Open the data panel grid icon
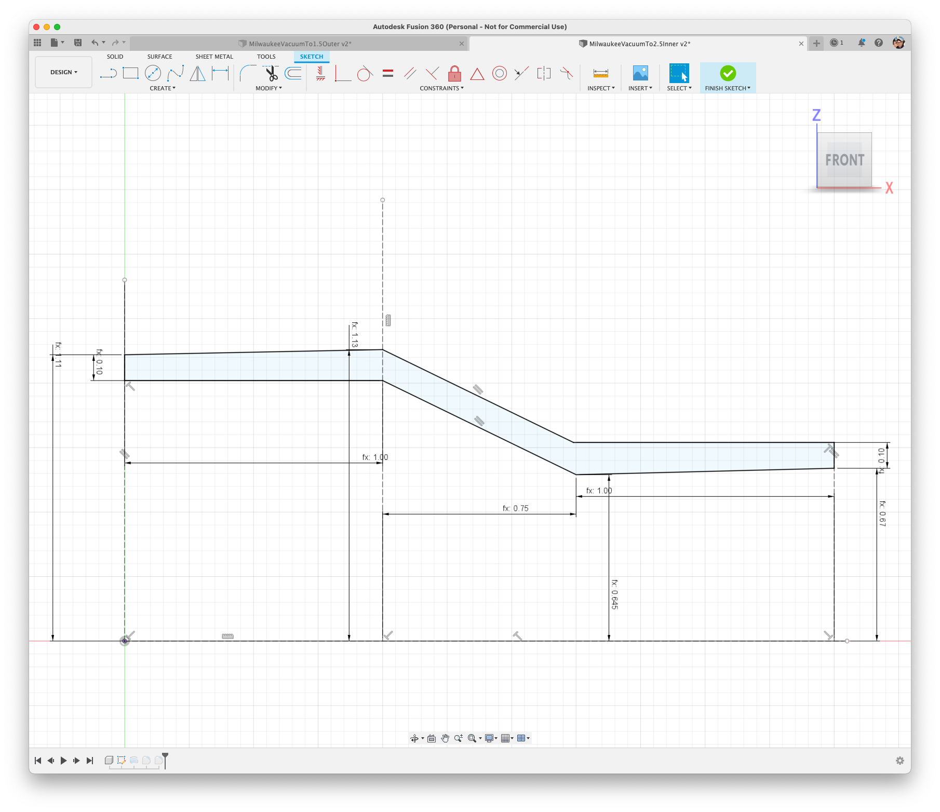940x812 pixels. pyautogui.click(x=37, y=43)
